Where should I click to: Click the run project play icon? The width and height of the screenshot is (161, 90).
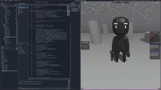tap(72, 2)
